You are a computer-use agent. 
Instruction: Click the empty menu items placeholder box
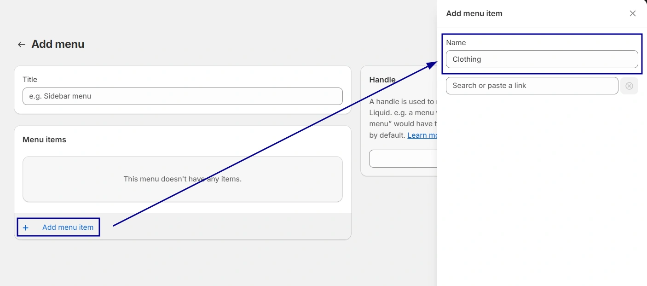tap(183, 179)
